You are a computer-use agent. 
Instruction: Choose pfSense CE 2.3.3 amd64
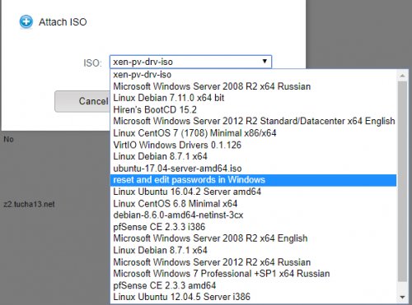click(253, 285)
